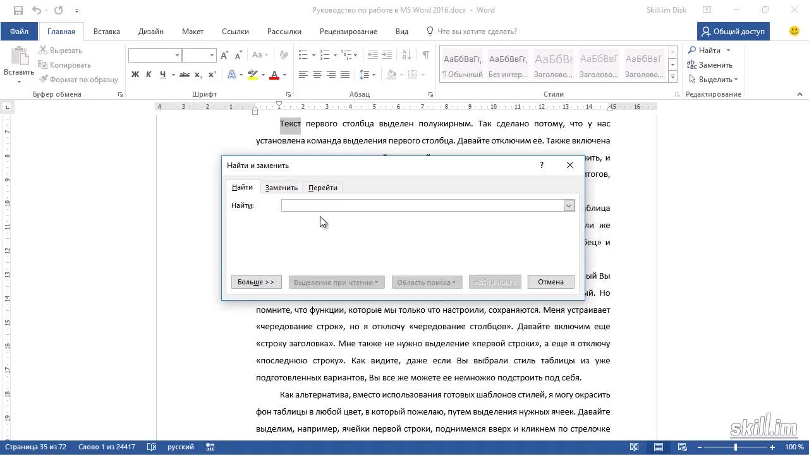Toggle subscript x₂ button

pos(198,75)
